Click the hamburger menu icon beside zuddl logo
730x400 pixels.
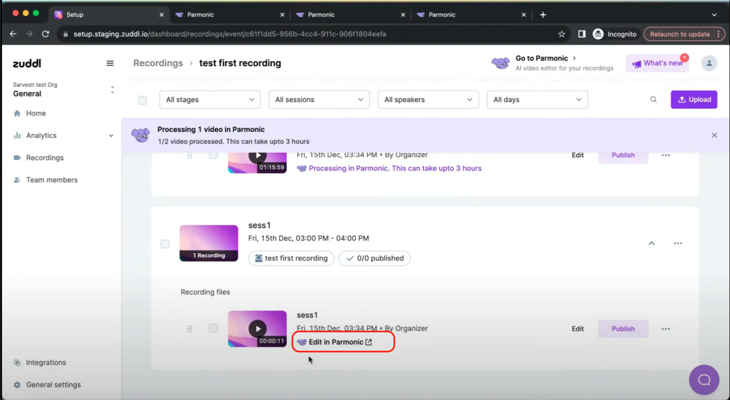point(110,63)
